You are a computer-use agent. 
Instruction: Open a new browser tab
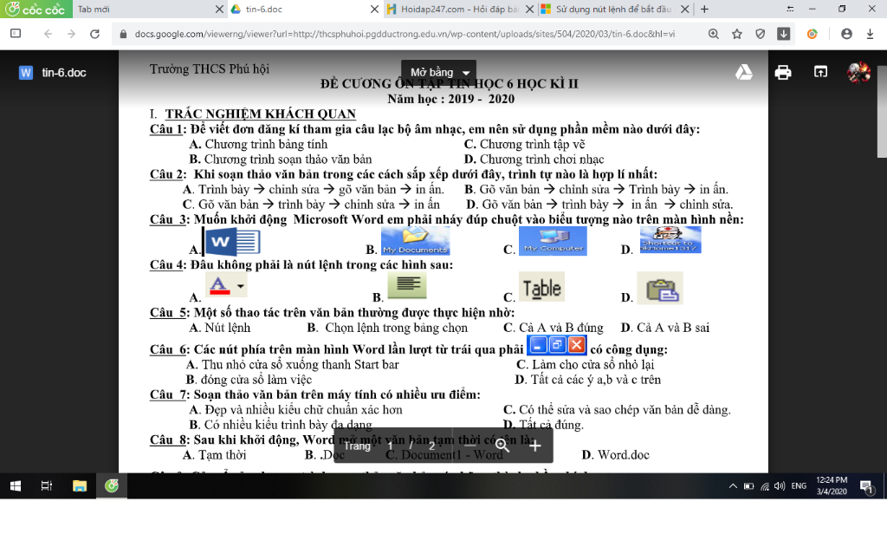tap(704, 9)
